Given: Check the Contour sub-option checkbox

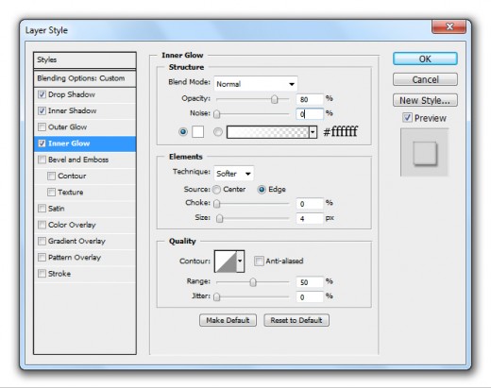Looking at the screenshot, I should coord(51,176).
